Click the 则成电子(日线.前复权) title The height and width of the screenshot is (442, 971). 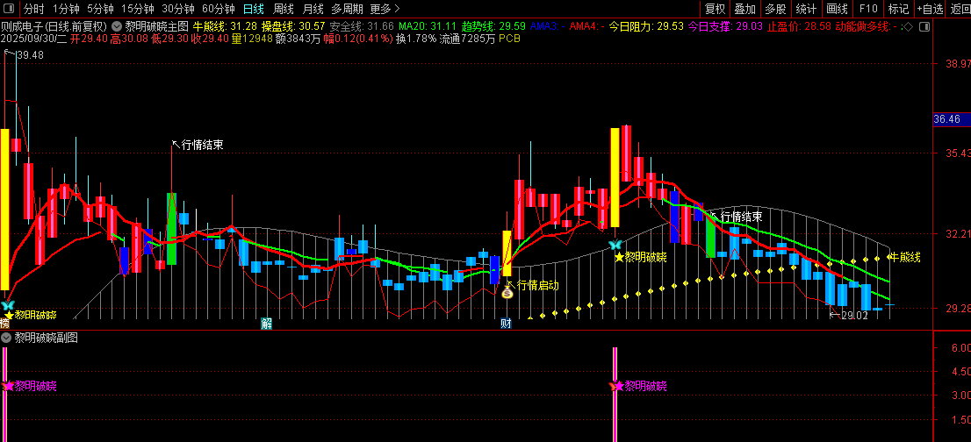pyautogui.click(x=54, y=26)
